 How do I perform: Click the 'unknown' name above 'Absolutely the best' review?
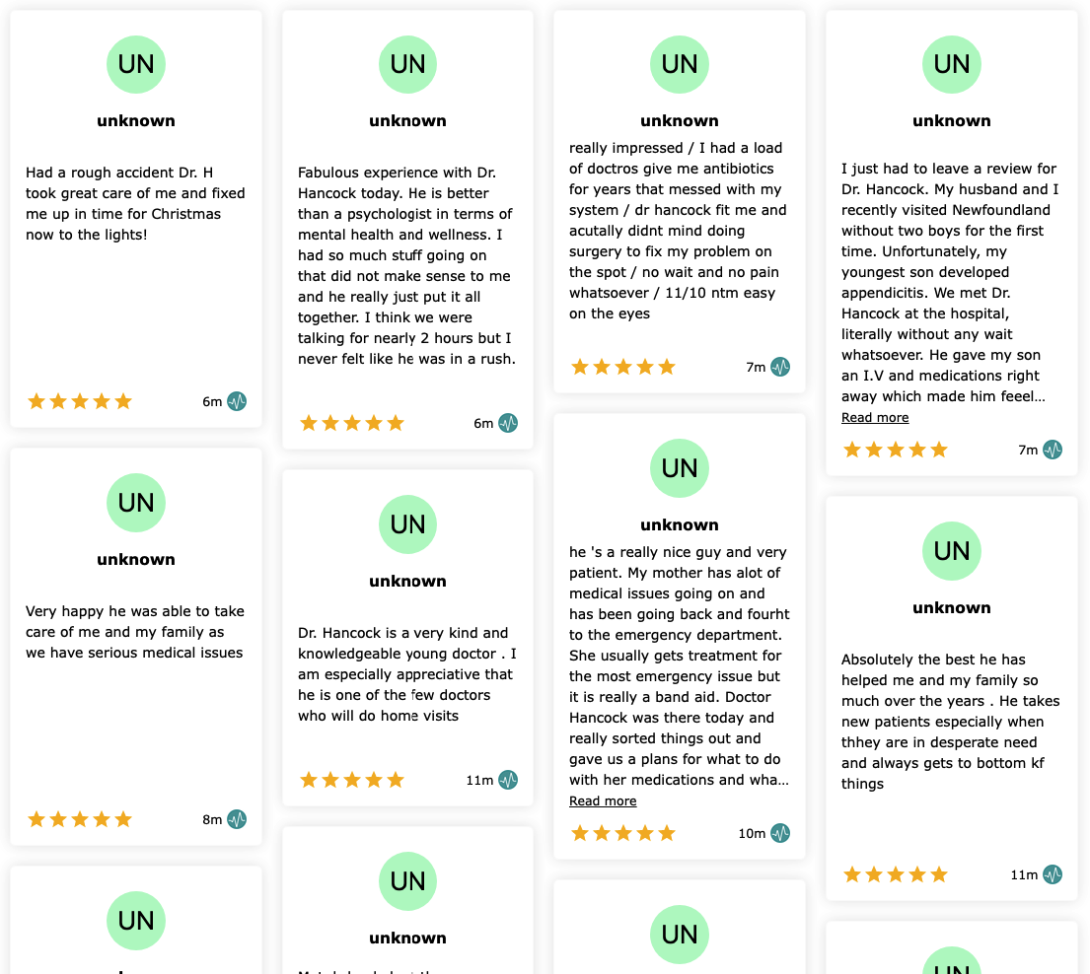coord(951,608)
